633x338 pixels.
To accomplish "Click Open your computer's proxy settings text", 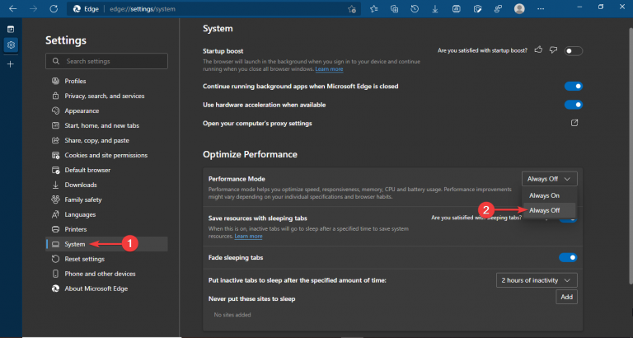I will [257, 123].
